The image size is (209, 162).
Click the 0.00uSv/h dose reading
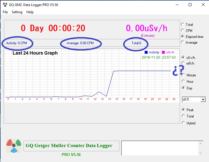(146, 28)
